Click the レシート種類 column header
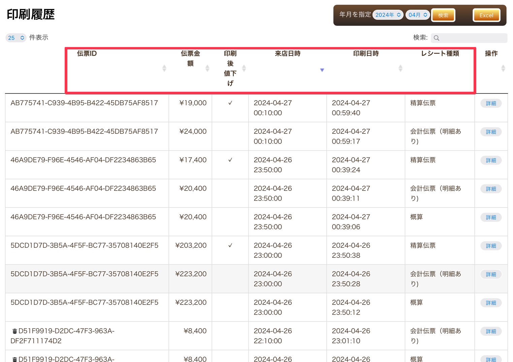Image resolution: width=513 pixels, height=362 pixels. [440, 53]
